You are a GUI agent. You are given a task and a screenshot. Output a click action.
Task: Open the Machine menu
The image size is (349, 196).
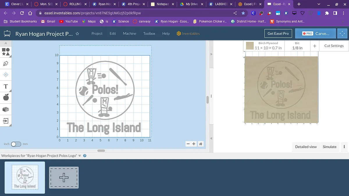coord(129,33)
